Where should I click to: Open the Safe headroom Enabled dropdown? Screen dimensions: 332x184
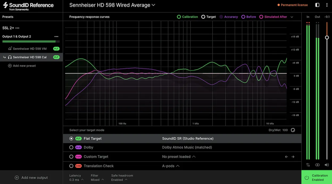pyautogui.click(x=122, y=178)
